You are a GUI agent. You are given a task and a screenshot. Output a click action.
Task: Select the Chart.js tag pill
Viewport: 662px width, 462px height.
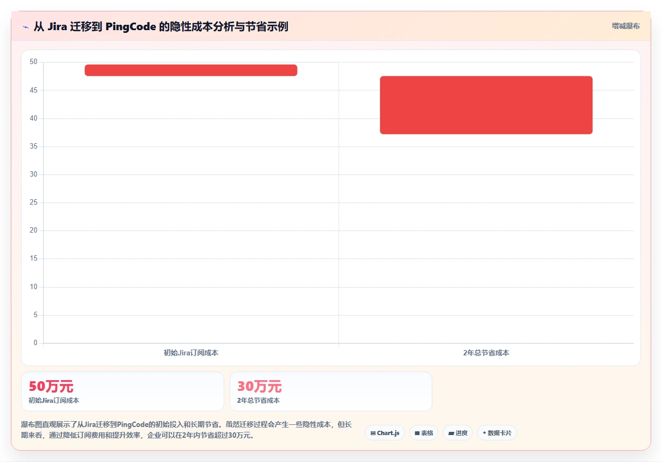pyautogui.click(x=385, y=433)
